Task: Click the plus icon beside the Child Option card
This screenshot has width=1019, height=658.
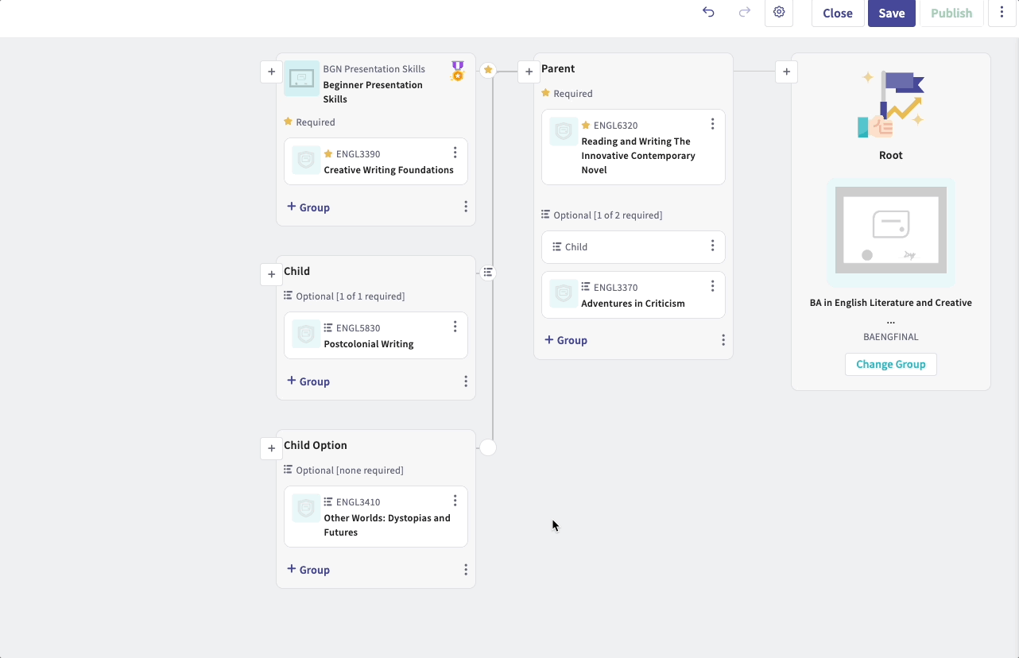Action: pyautogui.click(x=271, y=448)
